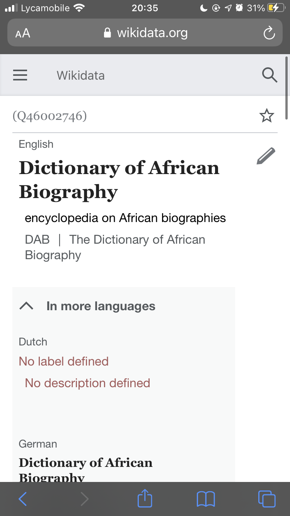Tap the Wikidata search magnifier icon

coord(270,75)
